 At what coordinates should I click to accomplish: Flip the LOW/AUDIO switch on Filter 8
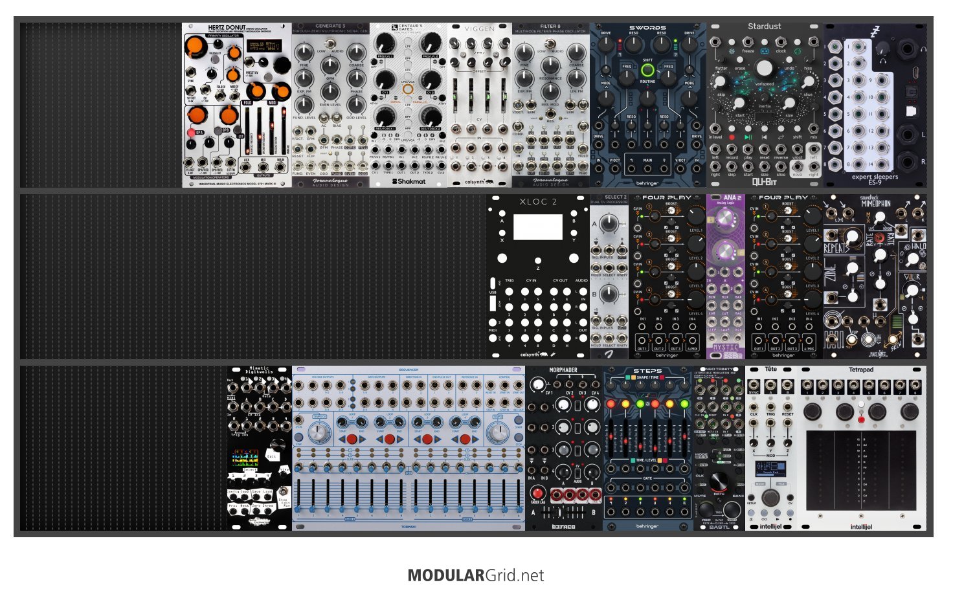pos(550,43)
